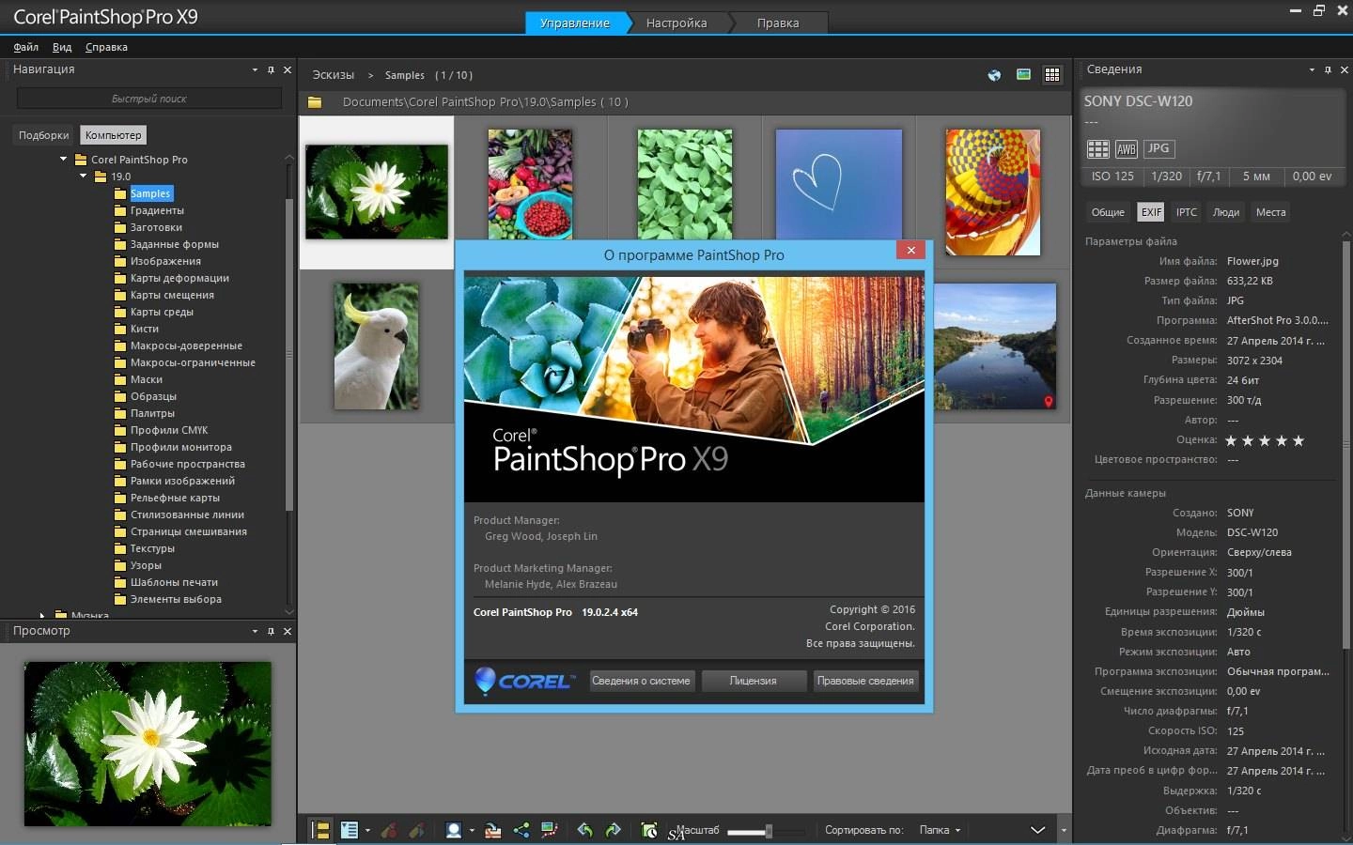Set rating with the third Оценка star

click(x=1265, y=440)
